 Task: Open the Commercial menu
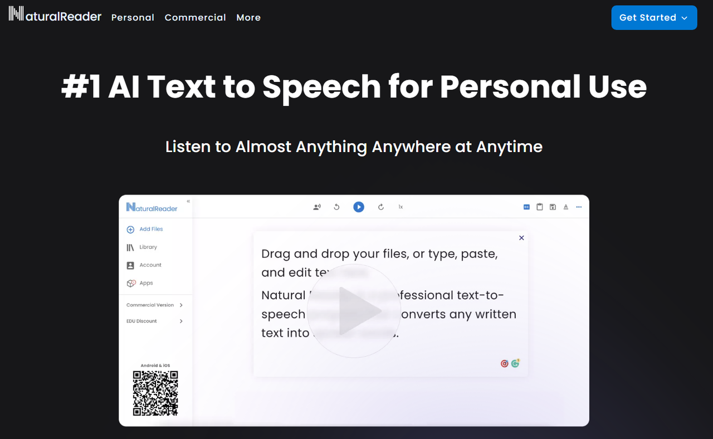195,17
